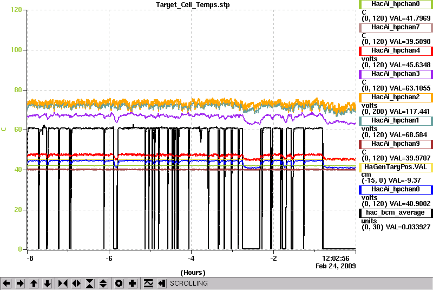433x290 pixels.
Task: Click the SCROLLING status text
Action: click(x=188, y=283)
